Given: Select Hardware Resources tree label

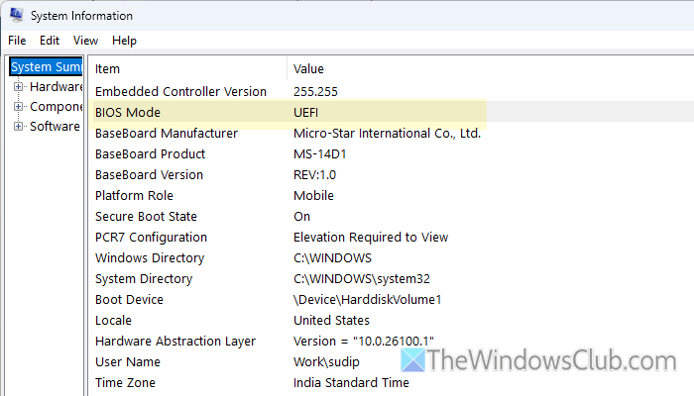Looking at the screenshot, I should tap(57, 87).
